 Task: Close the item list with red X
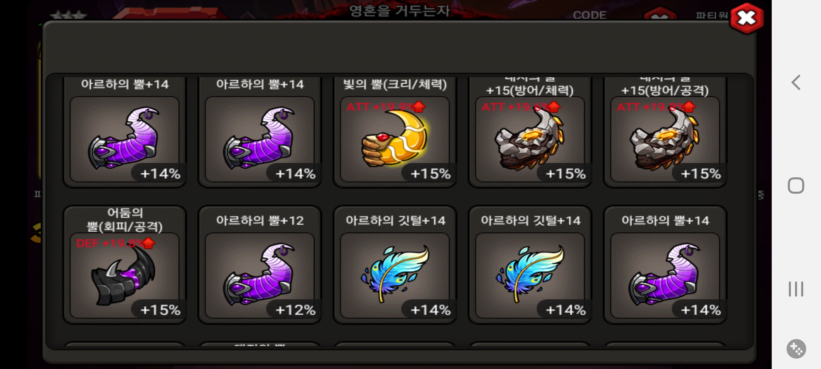[x=746, y=18]
